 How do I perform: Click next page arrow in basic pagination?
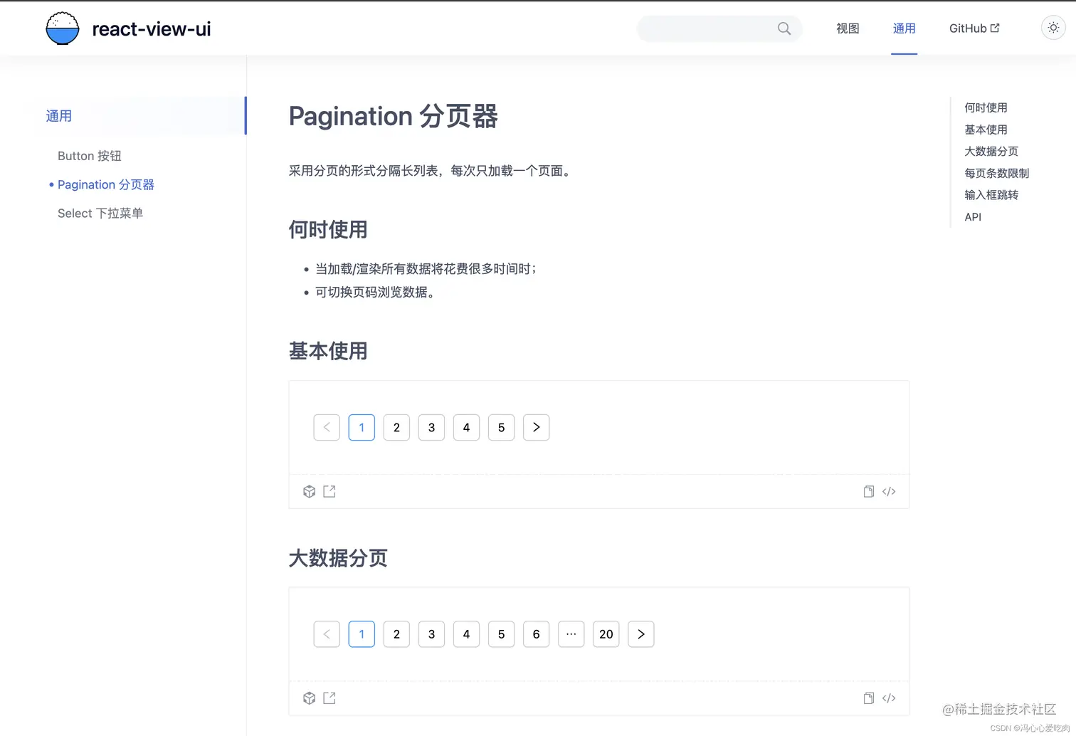pyautogui.click(x=536, y=427)
